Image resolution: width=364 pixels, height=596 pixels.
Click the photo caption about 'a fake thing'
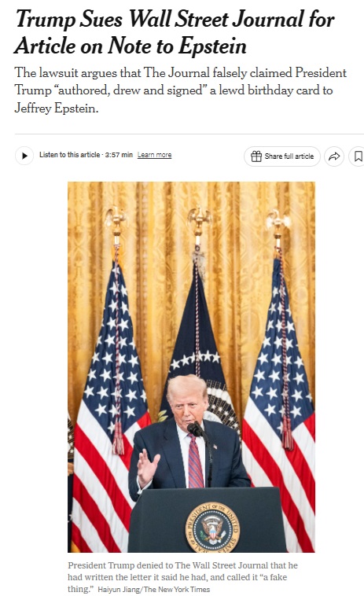click(x=182, y=577)
